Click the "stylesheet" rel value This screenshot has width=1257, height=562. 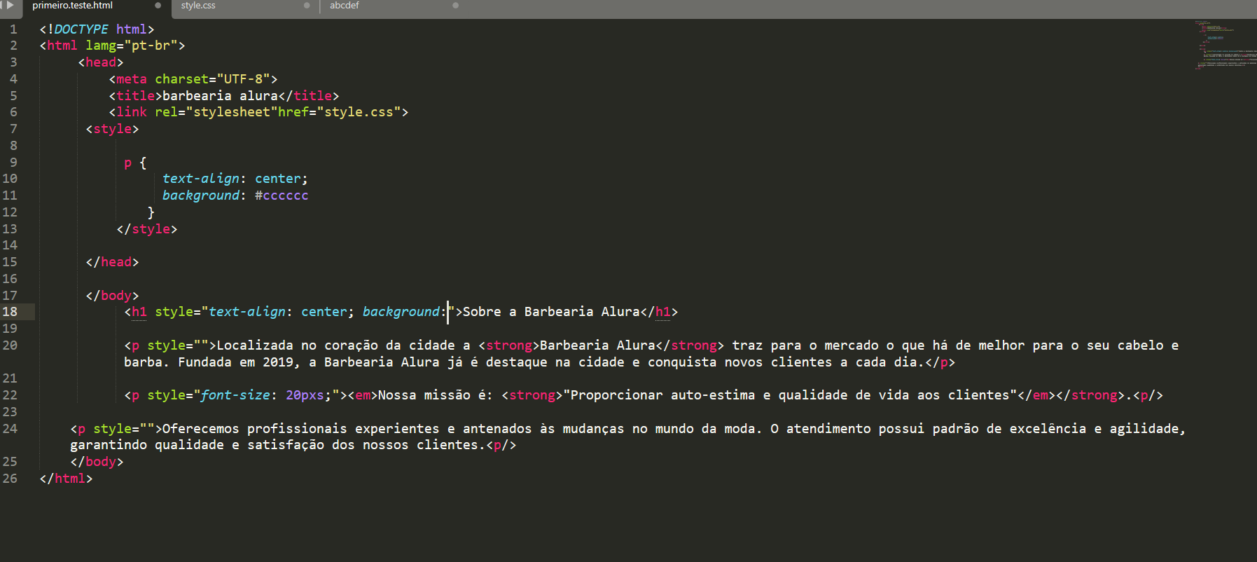(232, 112)
